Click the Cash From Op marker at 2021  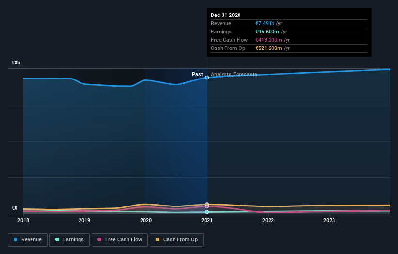(207, 204)
